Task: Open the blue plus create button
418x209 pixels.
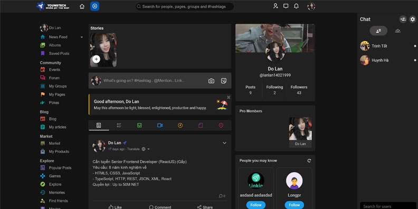Action: point(94,6)
